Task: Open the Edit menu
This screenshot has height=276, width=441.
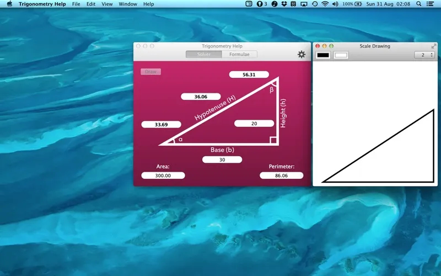Action: pos(91,4)
